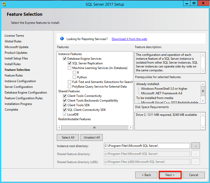Click the LocalDB checkbox
This screenshot has height=183, width=210.
tap(65, 115)
